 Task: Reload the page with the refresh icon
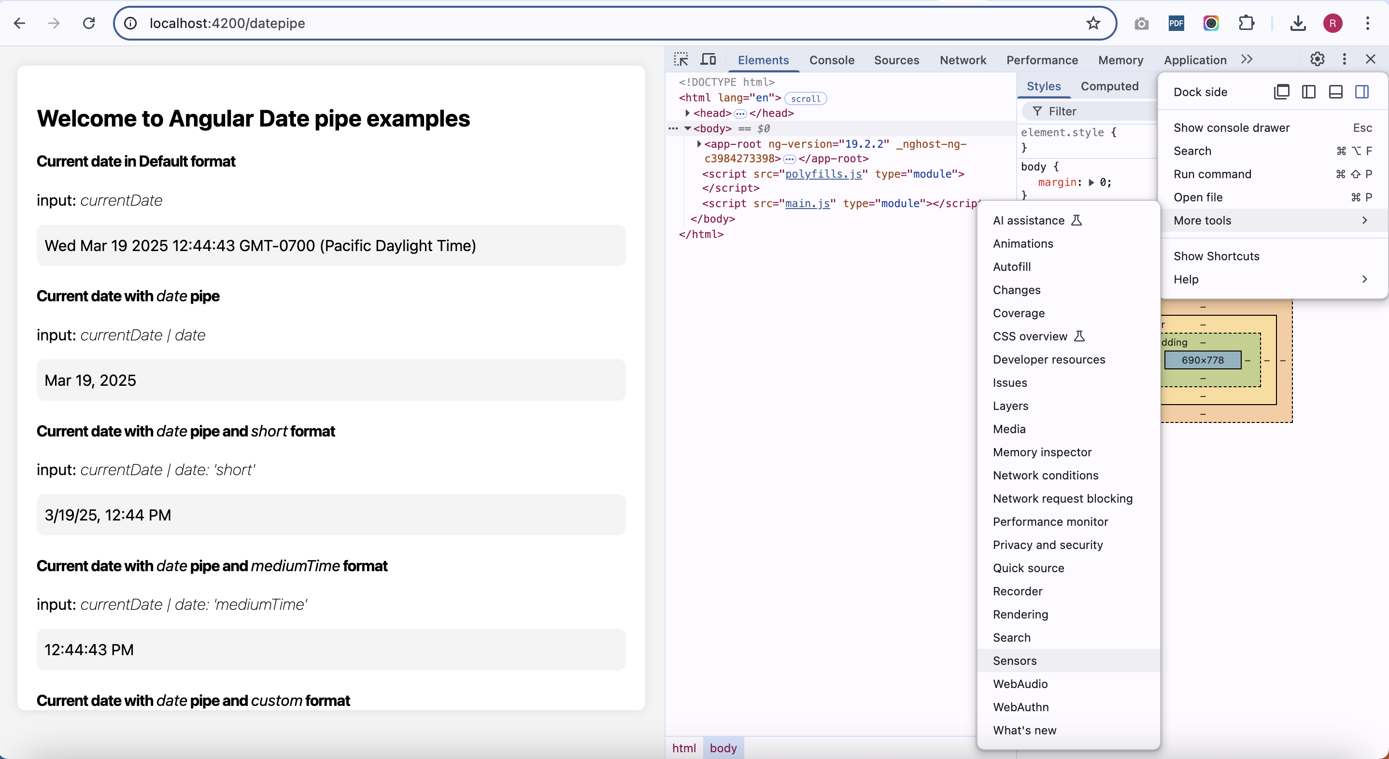pyautogui.click(x=89, y=23)
